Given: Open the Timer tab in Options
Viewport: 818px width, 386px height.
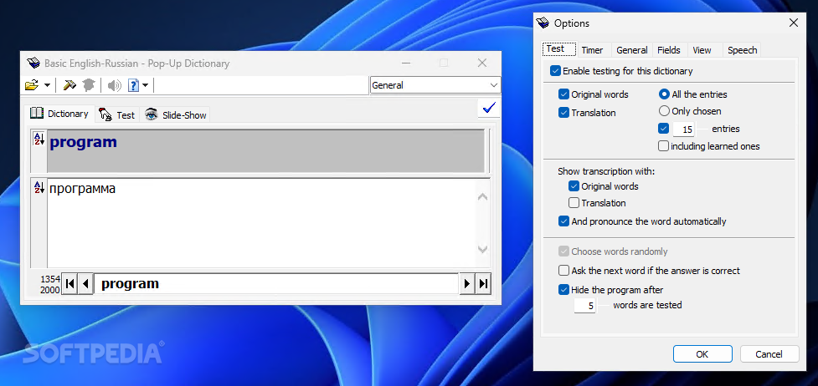Looking at the screenshot, I should 592,50.
